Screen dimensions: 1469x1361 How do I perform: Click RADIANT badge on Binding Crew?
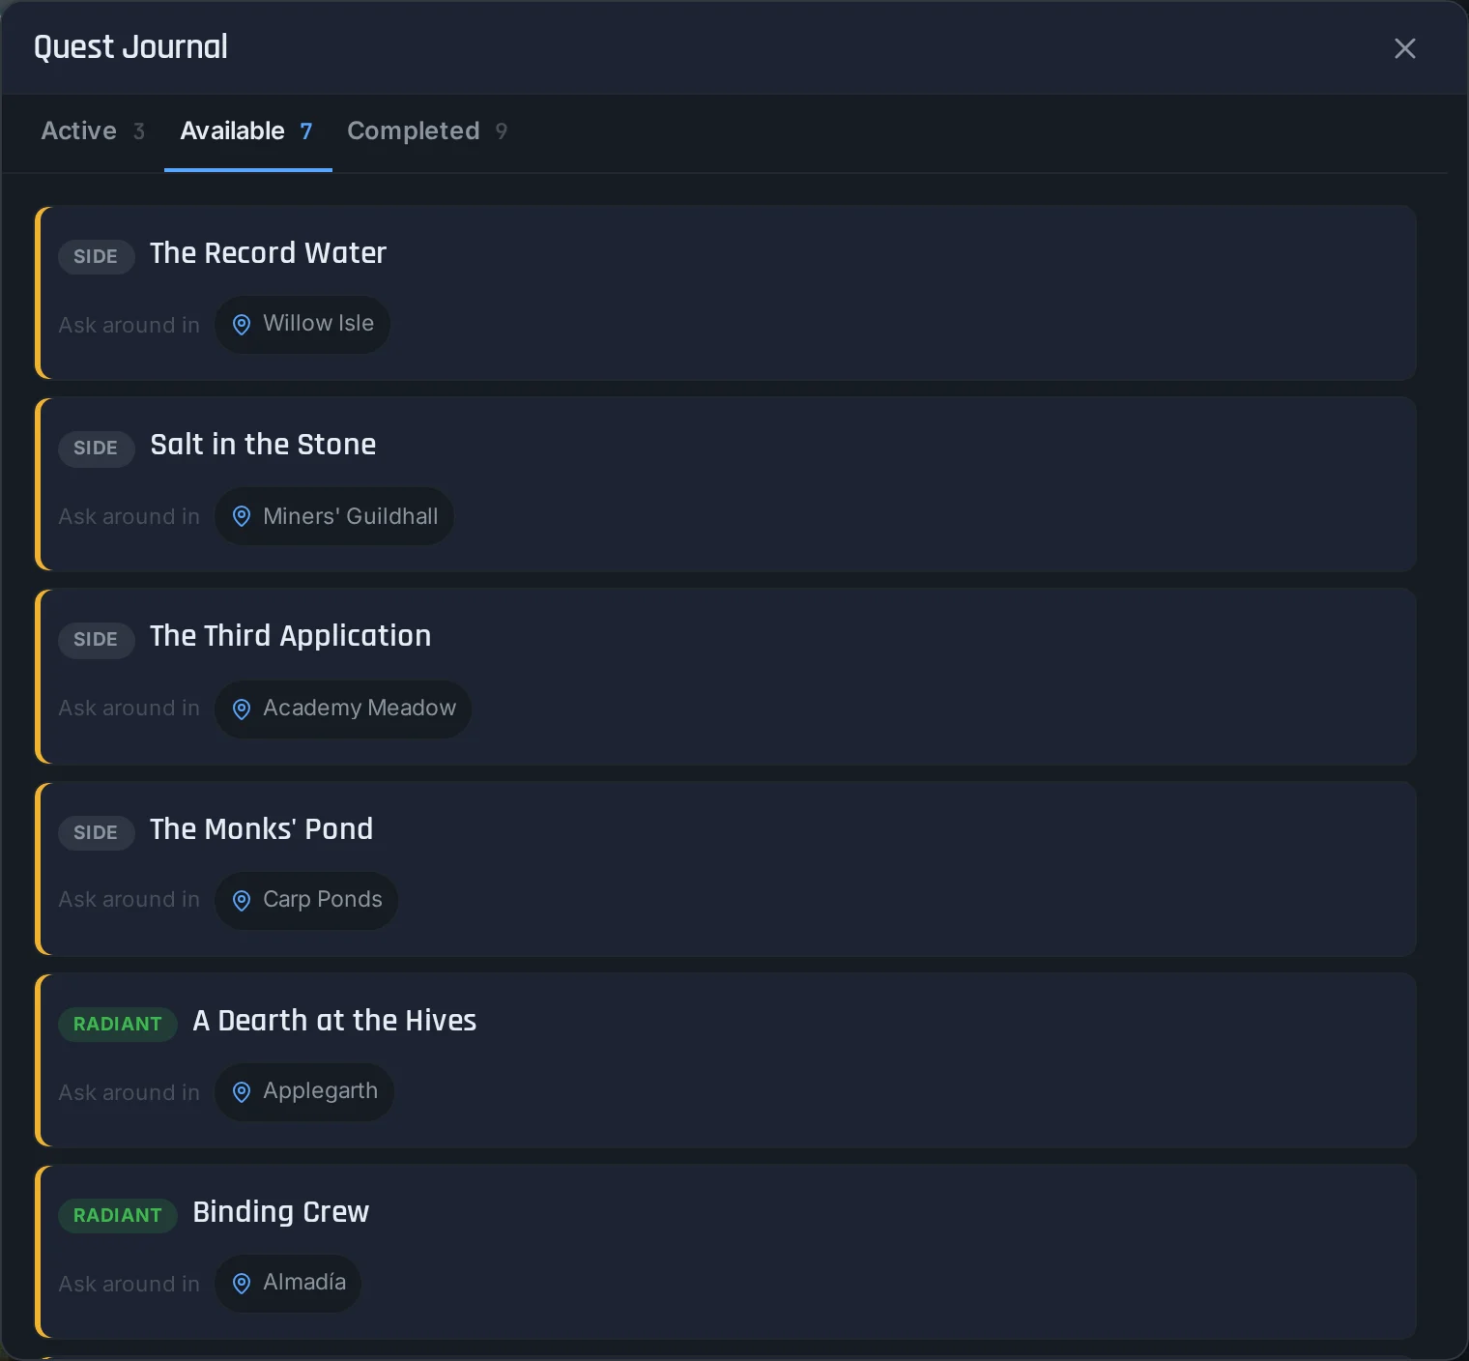click(118, 1215)
